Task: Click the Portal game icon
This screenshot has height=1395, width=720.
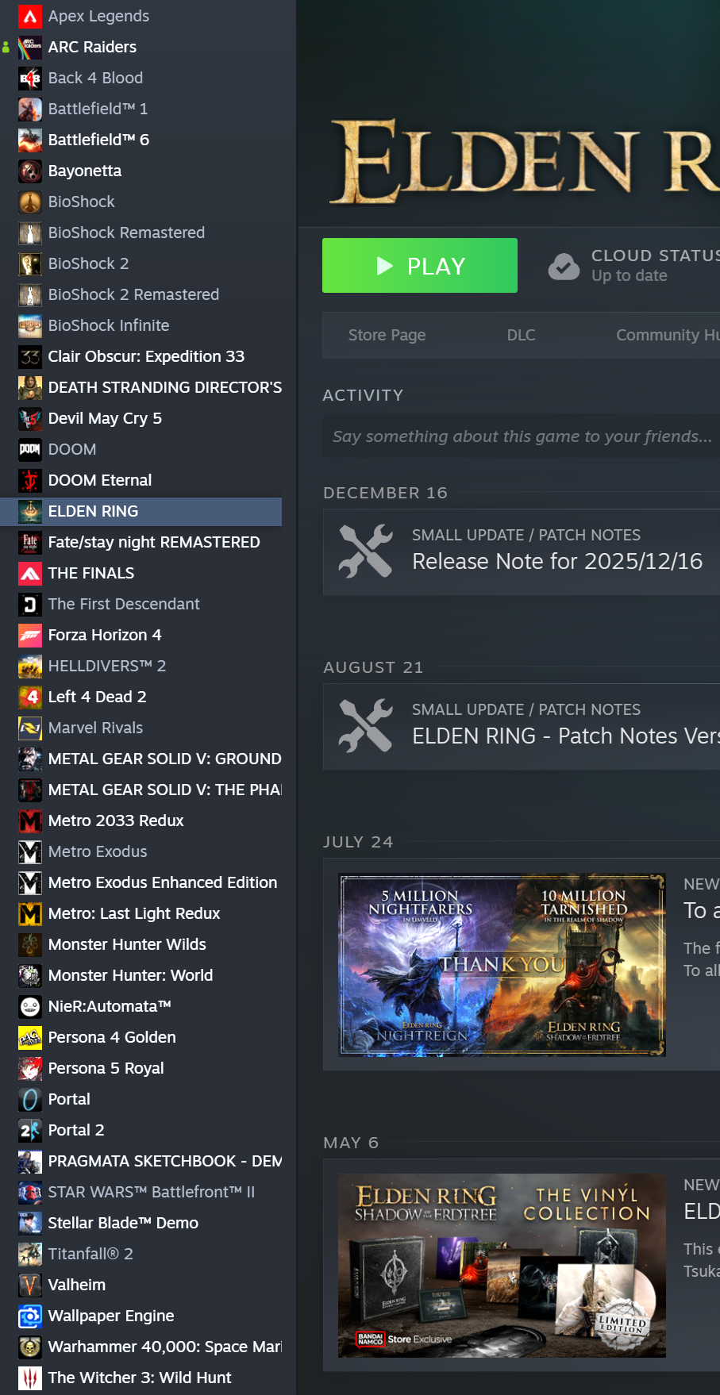Action: pos(30,1099)
